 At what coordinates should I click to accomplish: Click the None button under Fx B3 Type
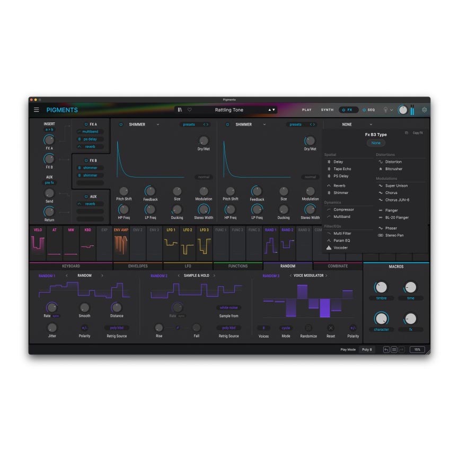click(376, 143)
